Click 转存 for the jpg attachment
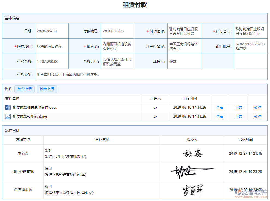Image resolution: width=270 pixels, height=201 pixels. pyautogui.click(x=257, y=116)
